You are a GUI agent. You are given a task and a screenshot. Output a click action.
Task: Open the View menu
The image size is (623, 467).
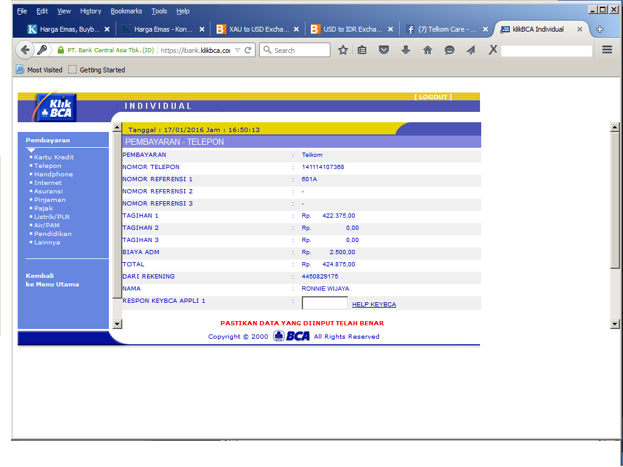[x=64, y=11]
